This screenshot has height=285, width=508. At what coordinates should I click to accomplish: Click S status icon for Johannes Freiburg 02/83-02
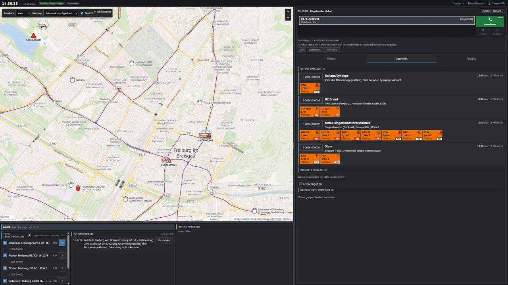(5, 243)
